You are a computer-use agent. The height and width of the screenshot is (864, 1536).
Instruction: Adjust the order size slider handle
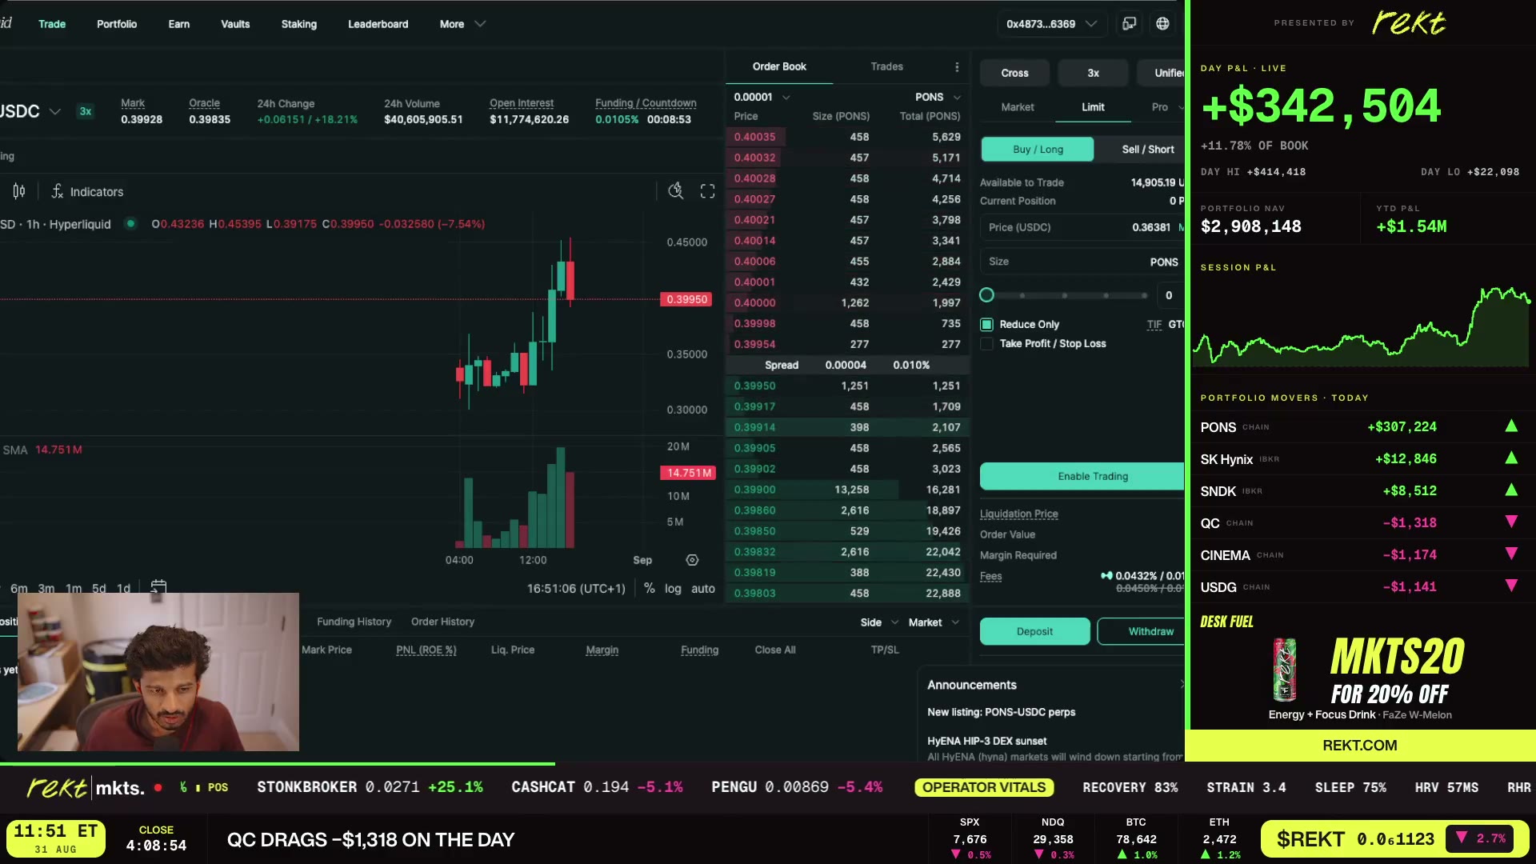[x=986, y=295]
